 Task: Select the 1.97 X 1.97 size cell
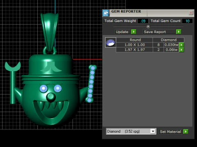(134, 50)
